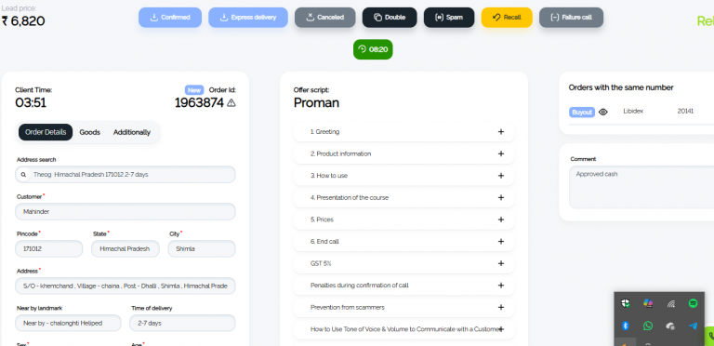Expand the GST 5% section

pyautogui.click(x=404, y=263)
